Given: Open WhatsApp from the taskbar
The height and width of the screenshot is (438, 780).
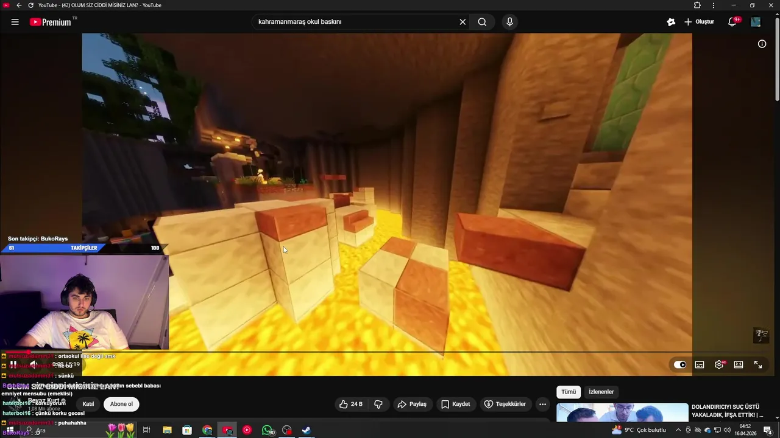Looking at the screenshot, I should [x=268, y=430].
